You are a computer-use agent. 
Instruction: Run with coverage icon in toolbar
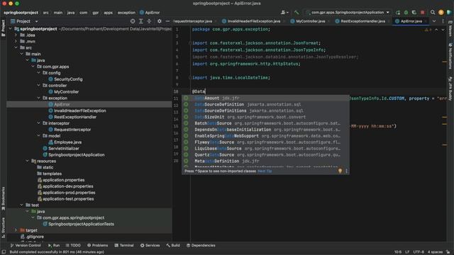coord(414,13)
